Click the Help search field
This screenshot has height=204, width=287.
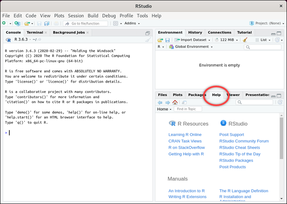point(254,102)
